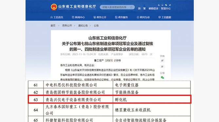Open the 政务公开 nav item
The height and width of the screenshot is (122, 219).
click(x=100, y=17)
